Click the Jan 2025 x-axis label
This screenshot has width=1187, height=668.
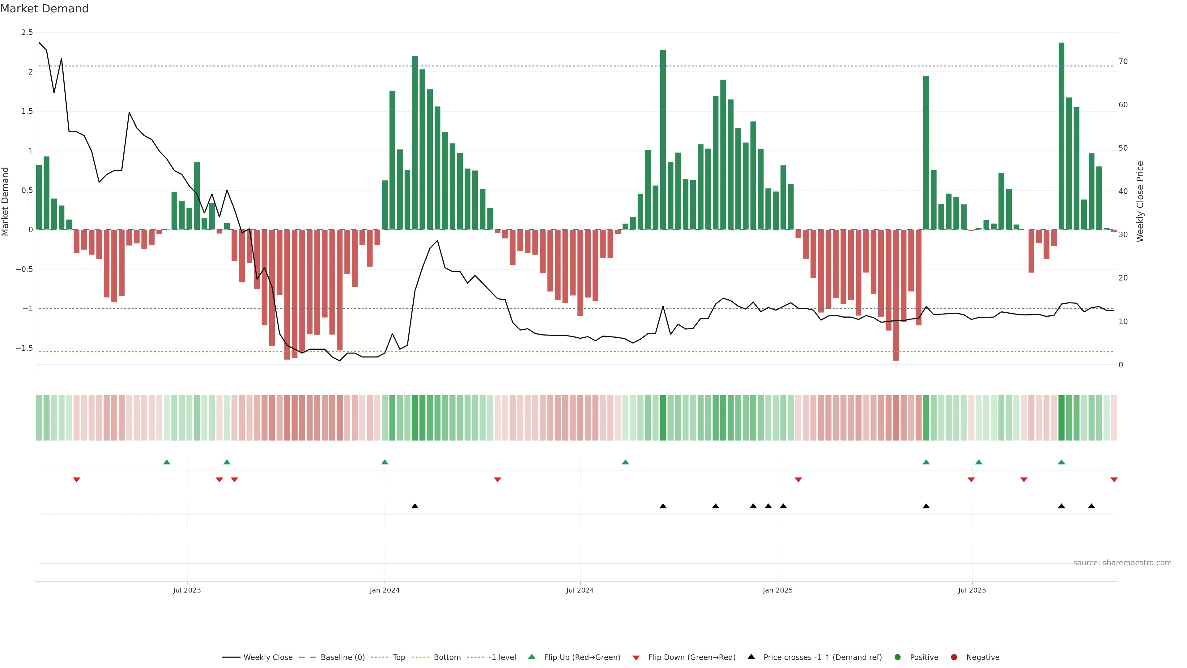point(777,591)
